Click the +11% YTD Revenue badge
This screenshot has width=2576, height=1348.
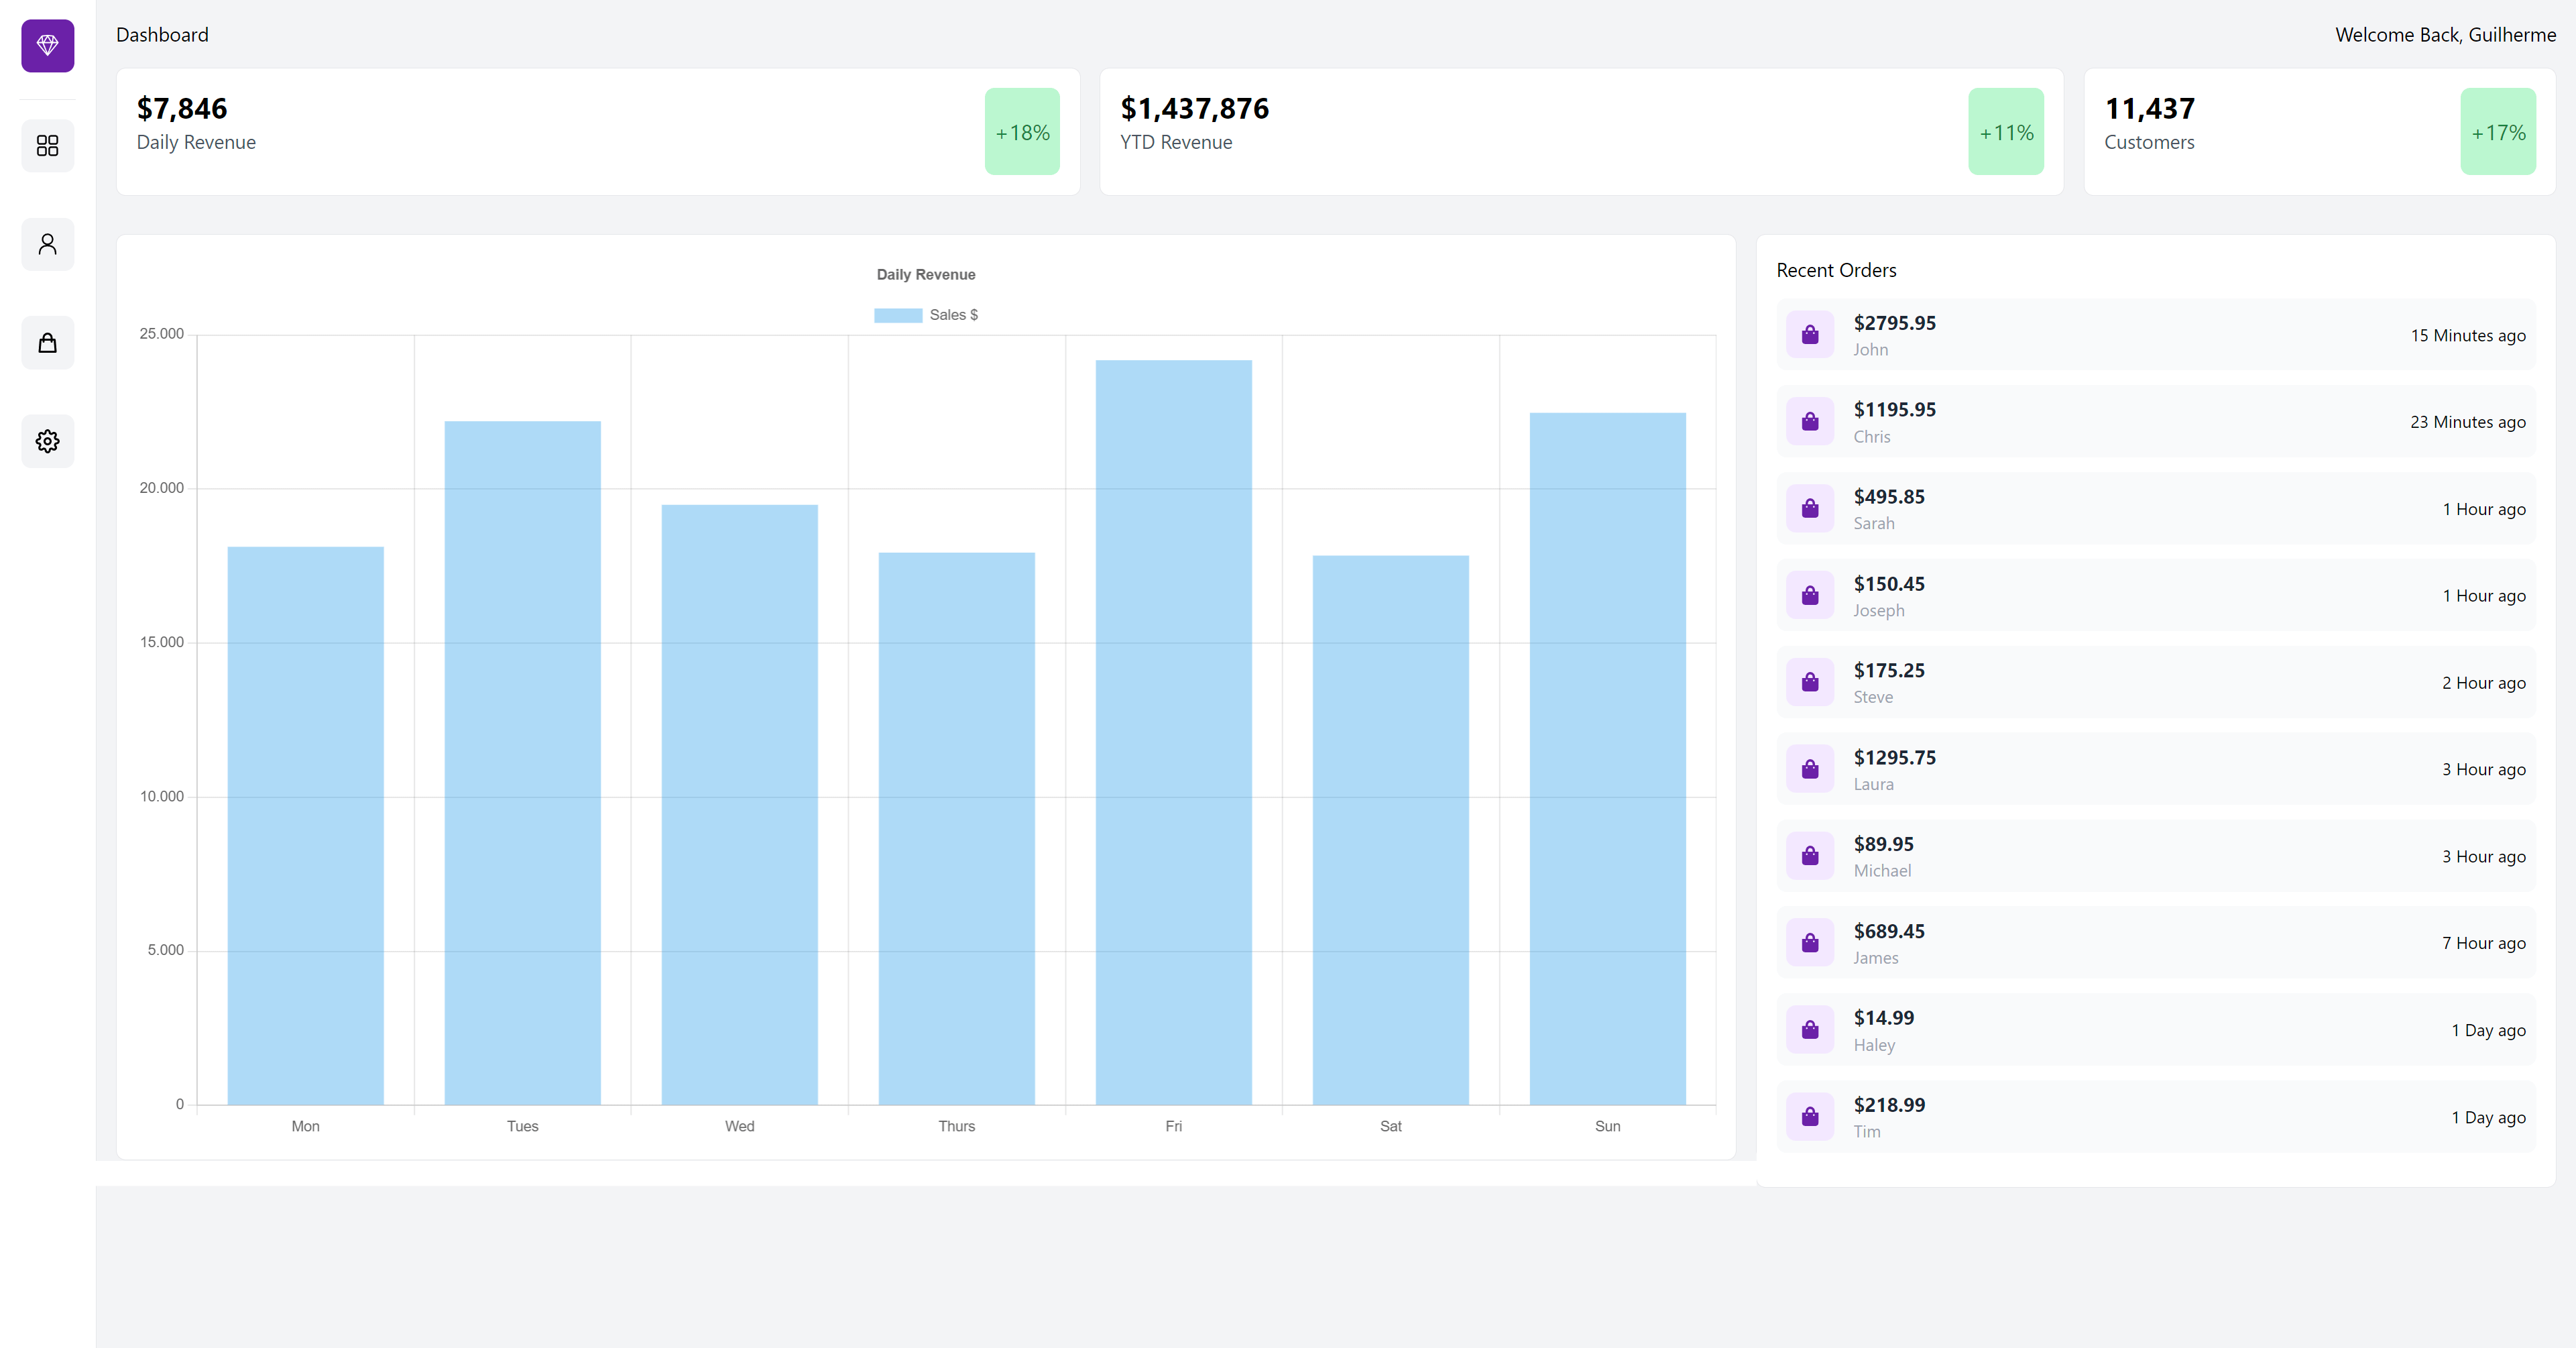click(x=2005, y=132)
